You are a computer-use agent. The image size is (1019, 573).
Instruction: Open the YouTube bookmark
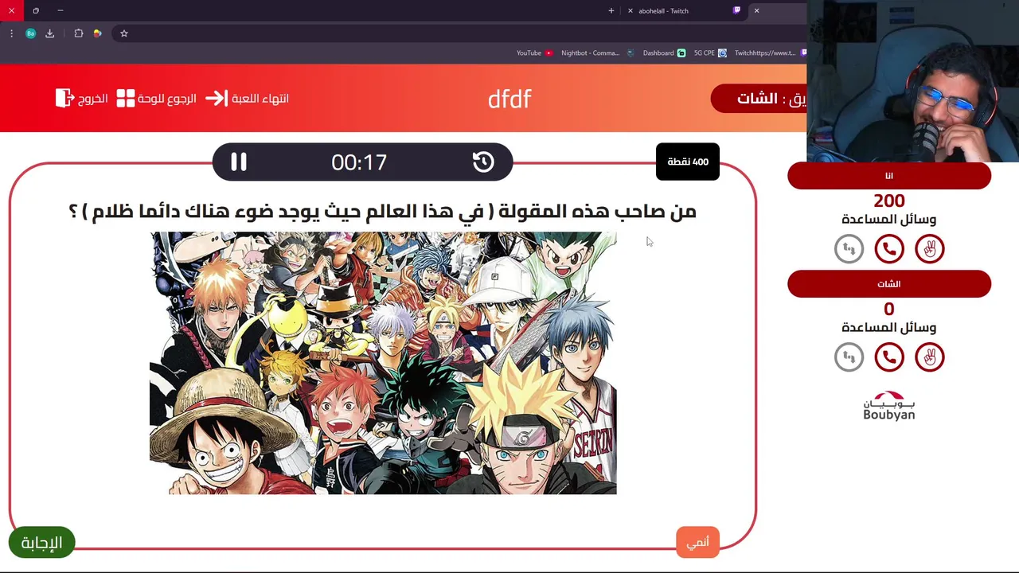point(534,53)
